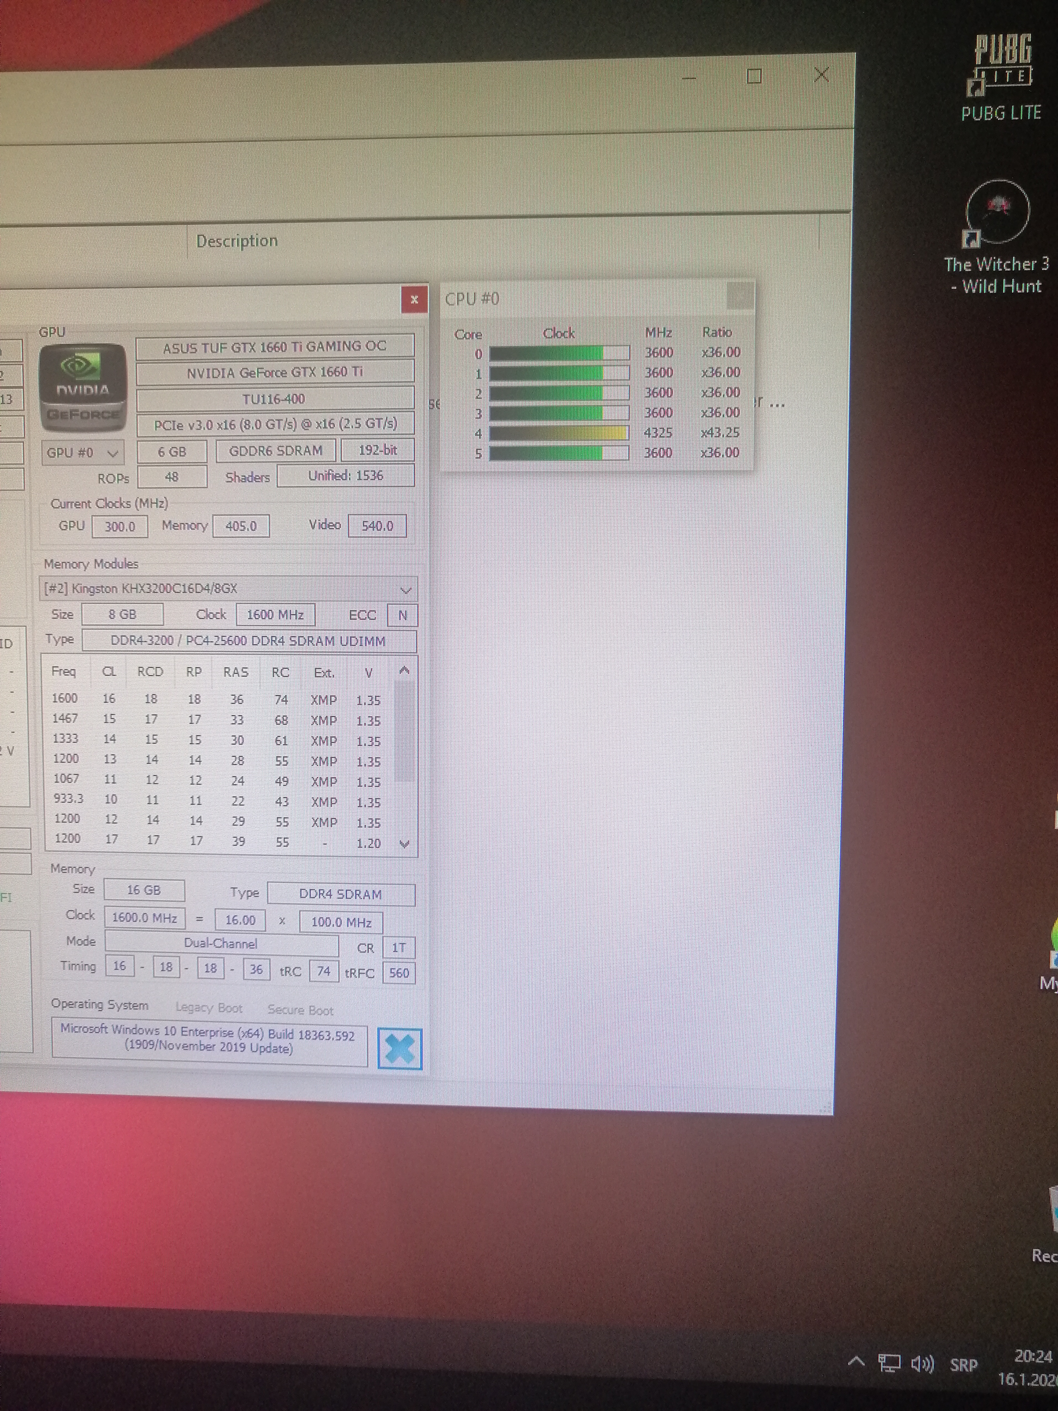Image resolution: width=1058 pixels, height=1411 pixels.
Task: Click the NVIDIA GeForce logo
Action: (x=83, y=387)
